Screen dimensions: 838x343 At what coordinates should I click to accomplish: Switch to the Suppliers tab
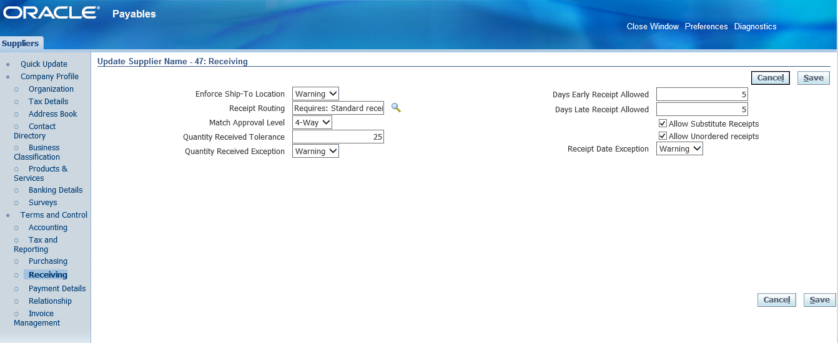(x=21, y=43)
